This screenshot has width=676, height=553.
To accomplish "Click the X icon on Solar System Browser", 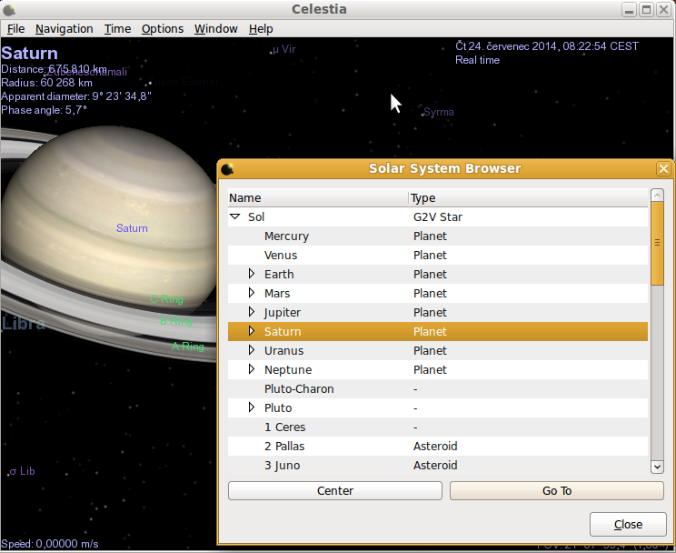I will click(x=663, y=169).
